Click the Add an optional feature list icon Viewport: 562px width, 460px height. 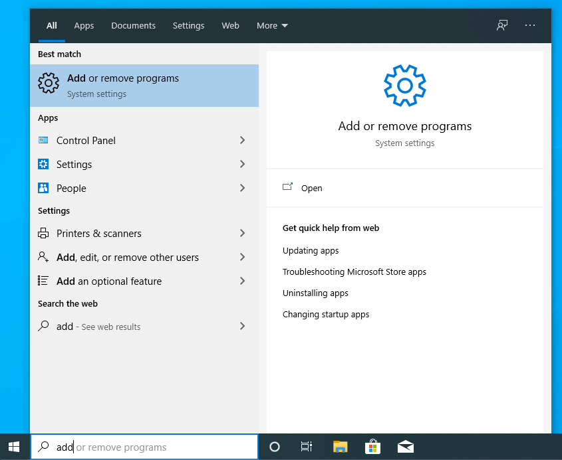[43, 281]
